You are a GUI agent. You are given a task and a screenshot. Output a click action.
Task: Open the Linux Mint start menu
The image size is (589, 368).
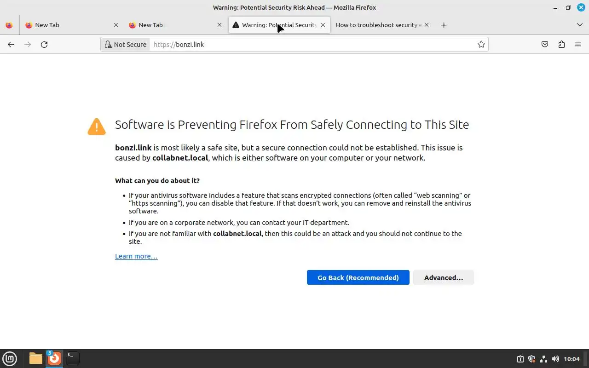[x=10, y=358]
